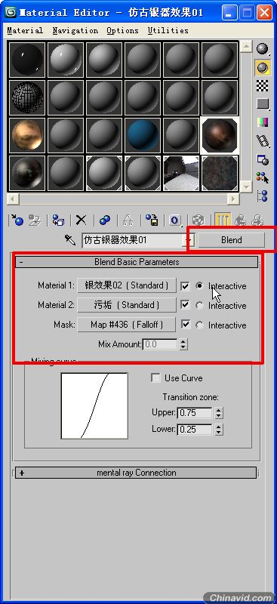Pick material from object with eyedropper
This screenshot has width=277, height=604.
coord(70,240)
